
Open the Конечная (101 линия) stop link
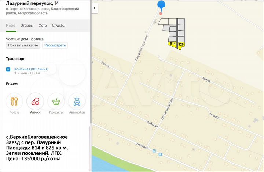click(31, 69)
